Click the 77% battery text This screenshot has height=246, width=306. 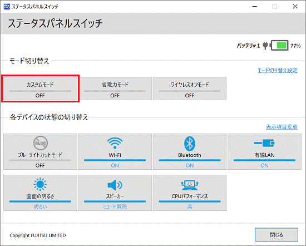(295, 46)
